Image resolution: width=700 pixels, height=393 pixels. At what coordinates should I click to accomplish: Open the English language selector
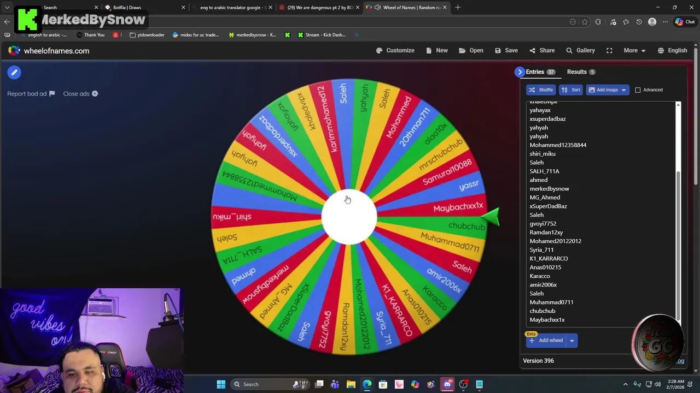click(672, 51)
